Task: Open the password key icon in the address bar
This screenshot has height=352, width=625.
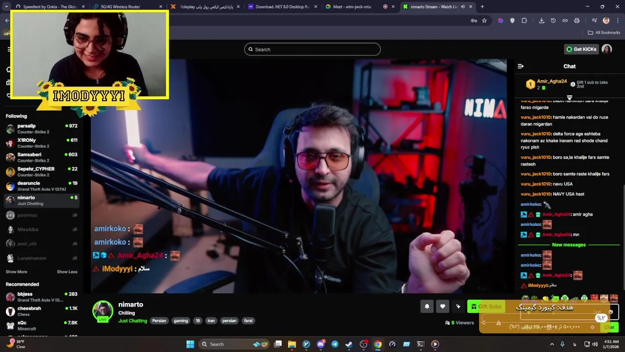Action: click(x=474, y=21)
